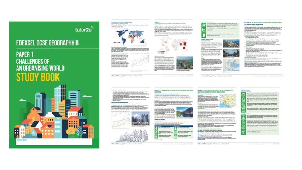Screen dimensions: 302x170
Task: Click the Student Name field on the cover
Action: (54, 142)
